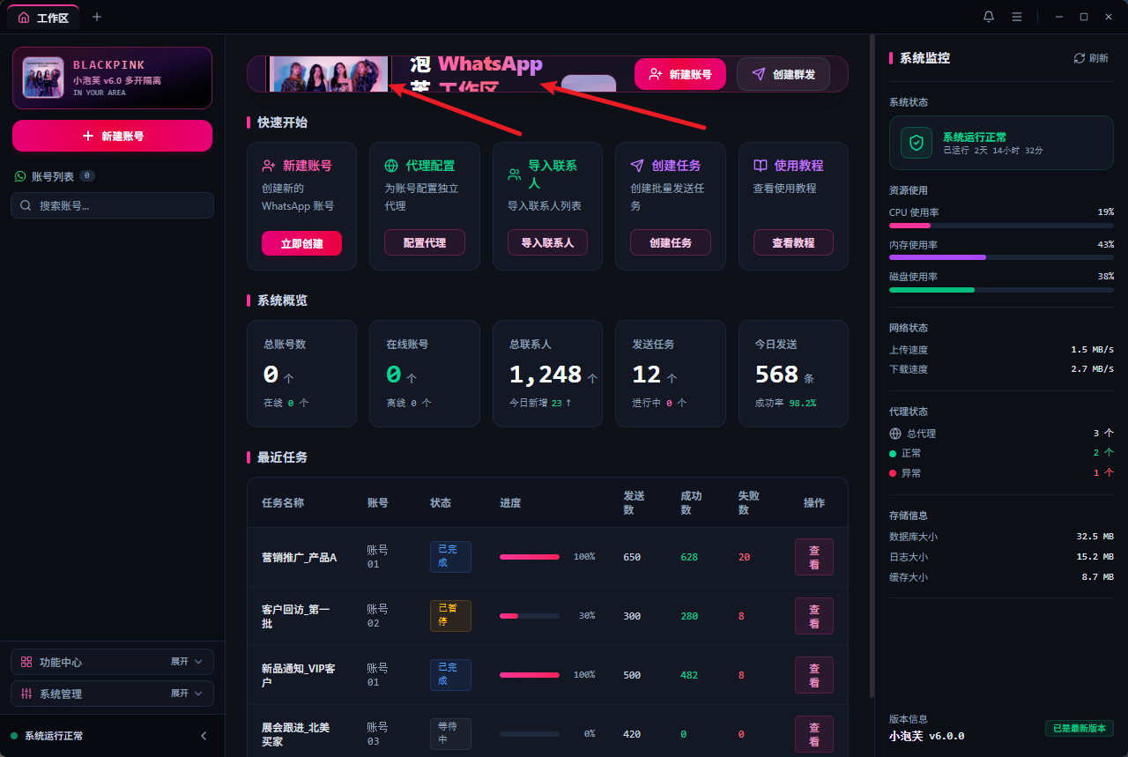This screenshot has width=1128, height=757.
Task: Expand the 功能中心 section
Action: coord(112,662)
